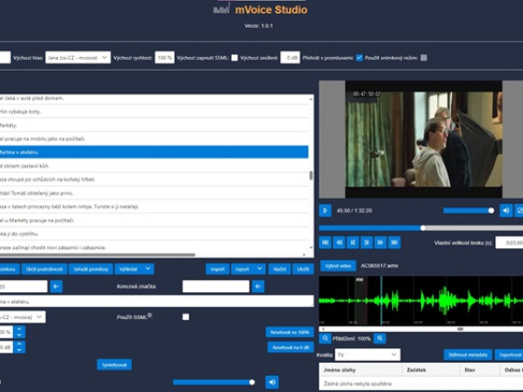Select utterance 'pracuje na mobilu jako na počítači.'
The width and height of the screenshot is (523, 392).
pos(154,139)
